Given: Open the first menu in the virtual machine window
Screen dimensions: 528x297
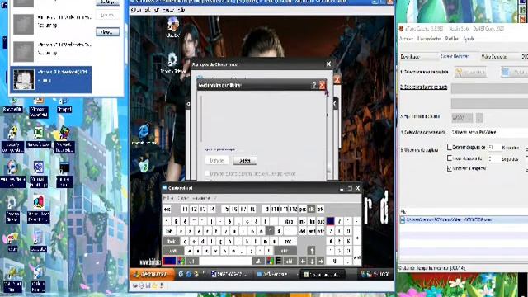Looking at the screenshot, I should [x=135, y=10].
